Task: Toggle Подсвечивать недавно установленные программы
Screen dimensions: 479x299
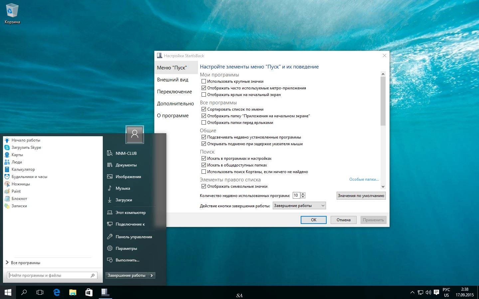Action: 204,137
